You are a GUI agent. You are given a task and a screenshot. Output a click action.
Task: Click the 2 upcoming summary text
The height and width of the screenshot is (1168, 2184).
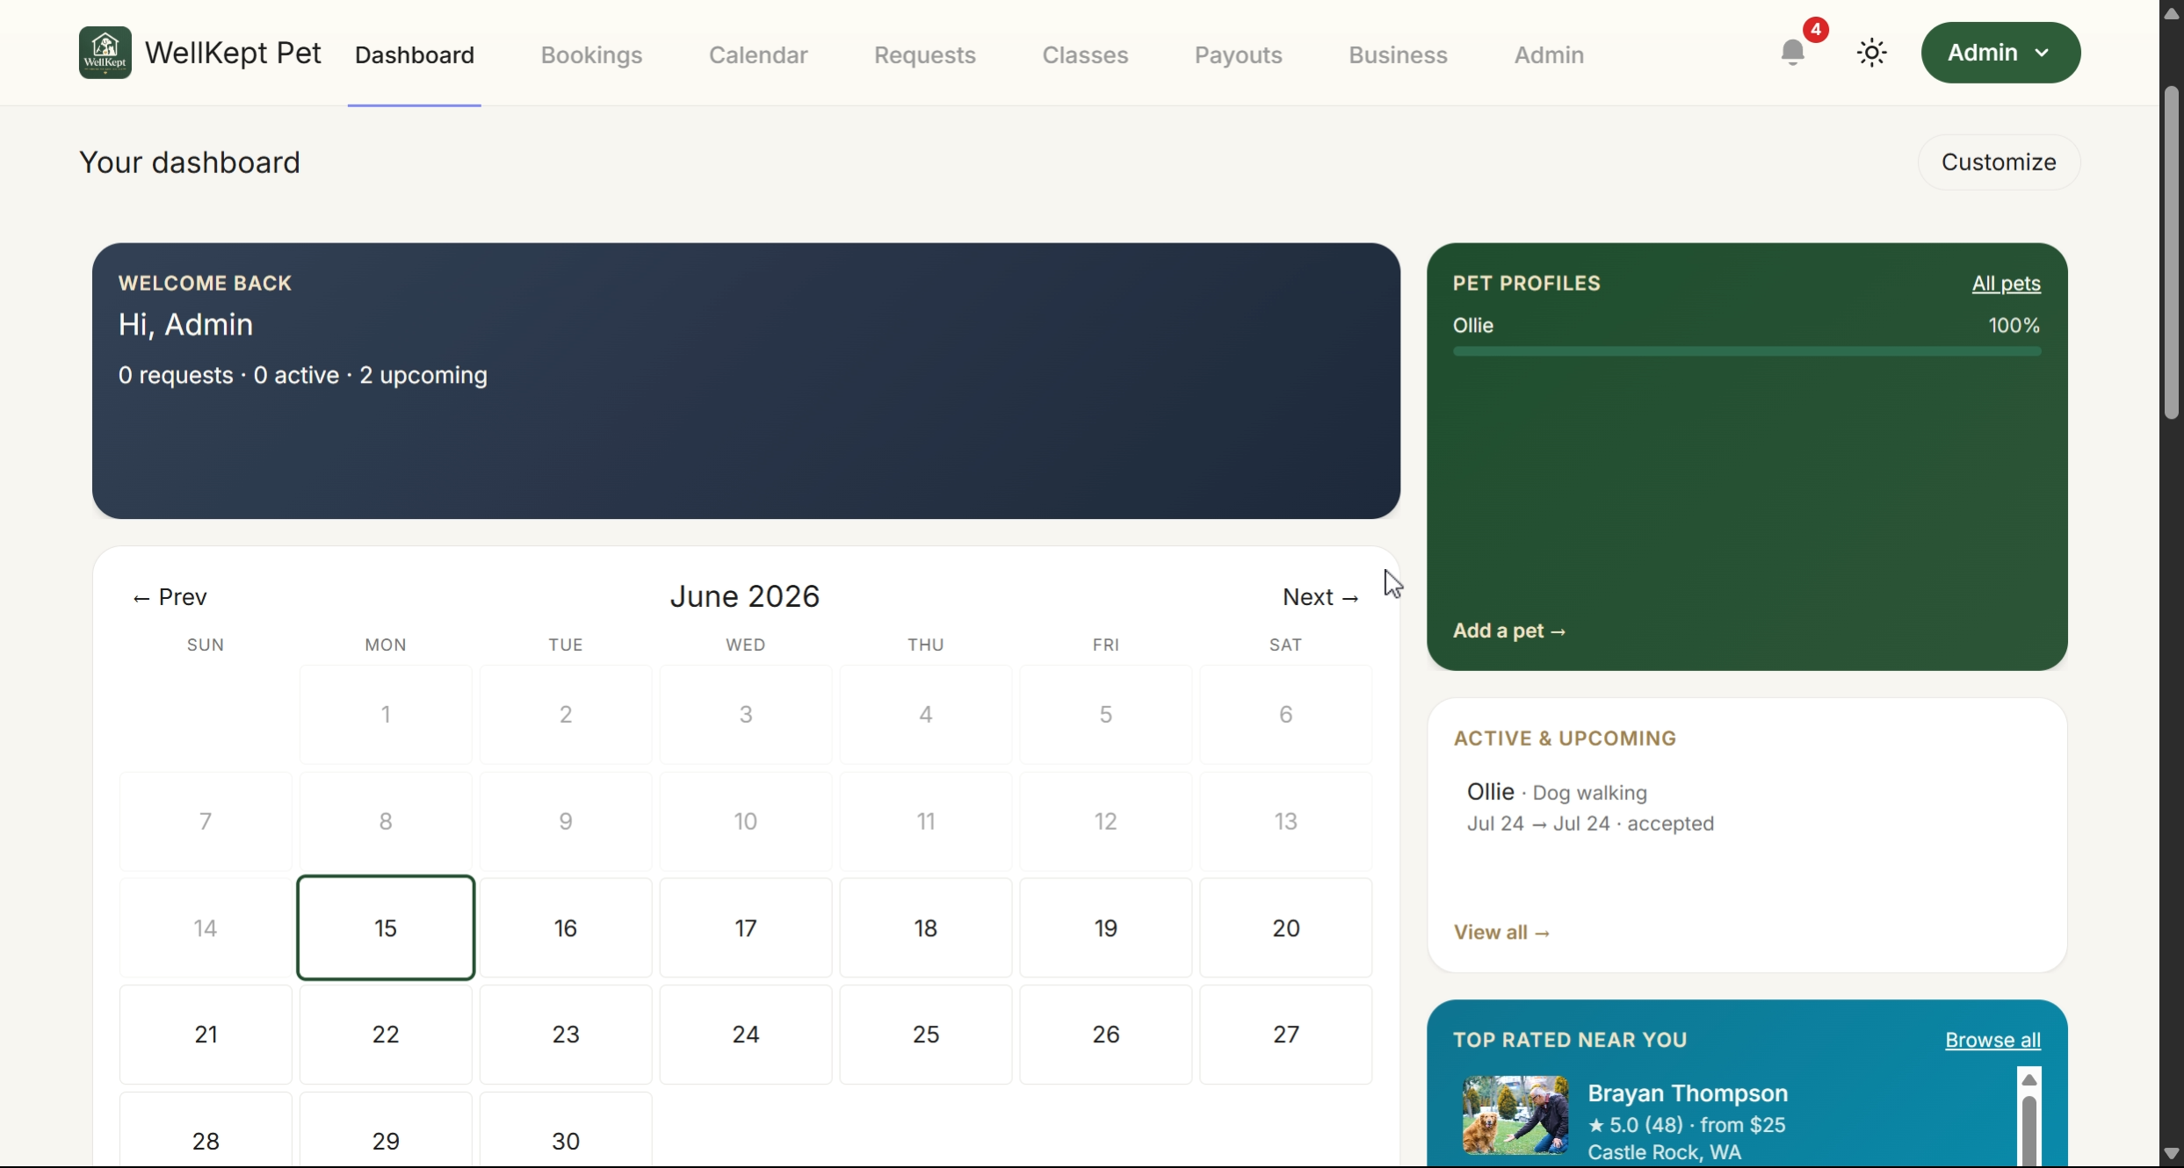coord(423,375)
